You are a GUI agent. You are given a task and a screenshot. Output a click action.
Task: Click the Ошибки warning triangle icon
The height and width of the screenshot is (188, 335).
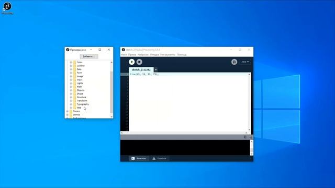coord(154,158)
